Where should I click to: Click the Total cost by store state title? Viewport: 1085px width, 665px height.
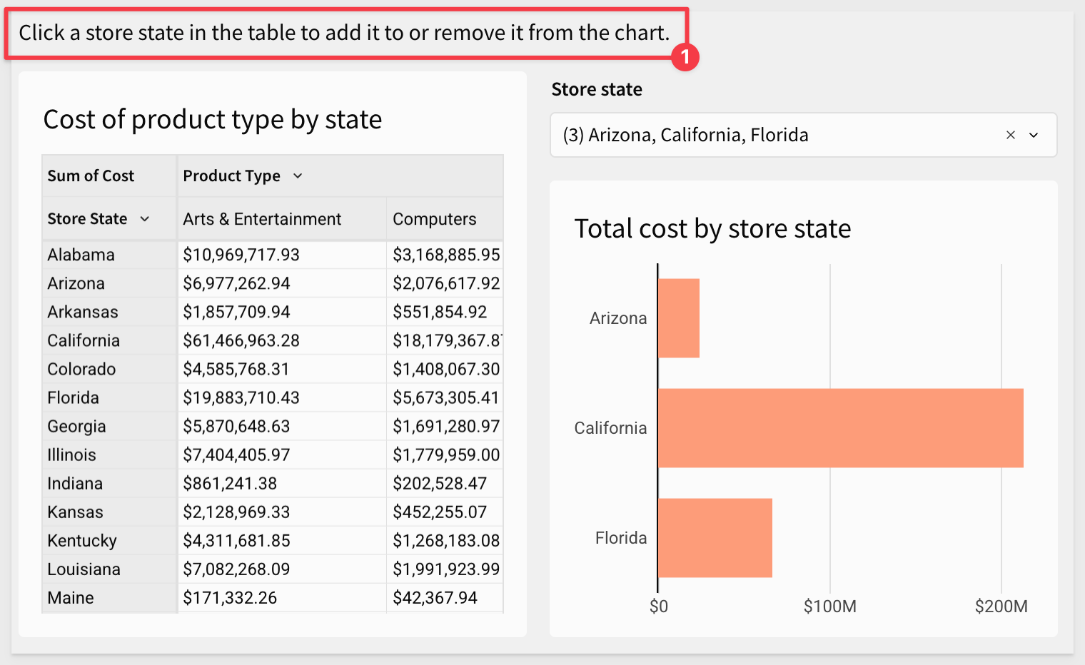[x=712, y=228]
